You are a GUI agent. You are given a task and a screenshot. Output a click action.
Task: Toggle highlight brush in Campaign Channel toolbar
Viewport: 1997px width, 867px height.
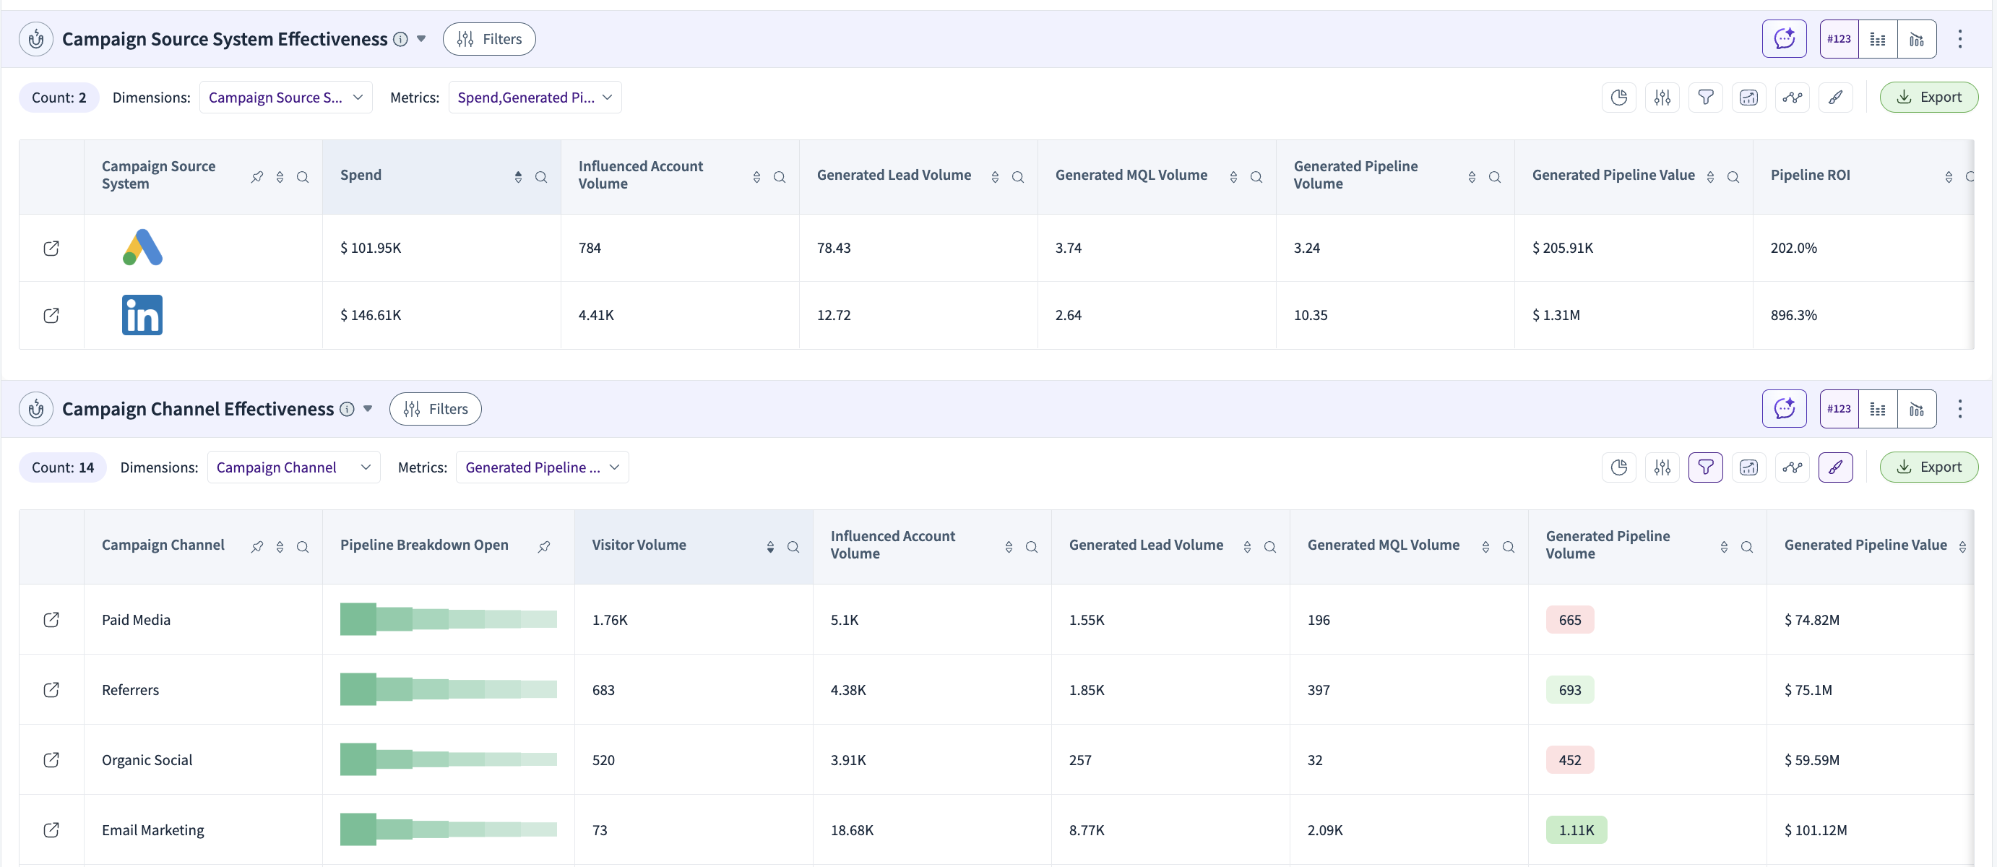[x=1835, y=467]
